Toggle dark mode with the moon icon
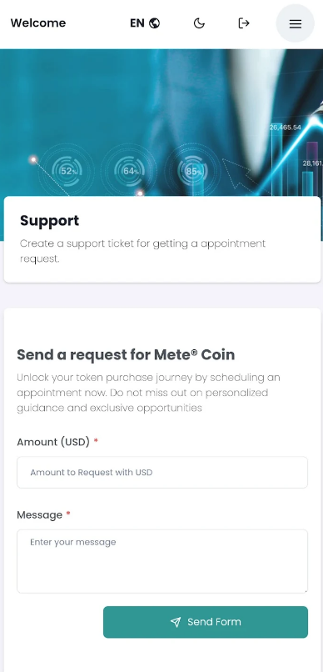The width and height of the screenshot is (323, 672). (199, 23)
